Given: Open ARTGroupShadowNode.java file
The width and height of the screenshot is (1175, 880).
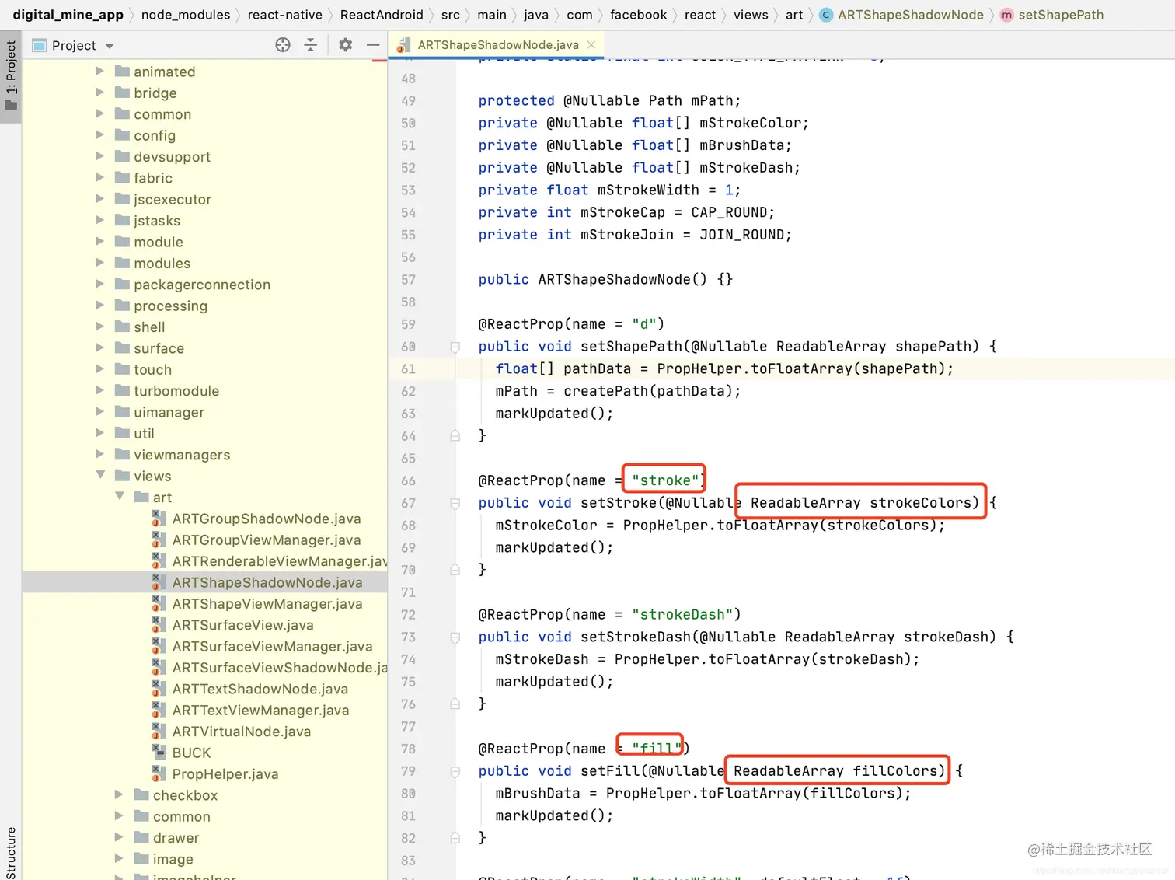Looking at the screenshot, I should point(266,519).
